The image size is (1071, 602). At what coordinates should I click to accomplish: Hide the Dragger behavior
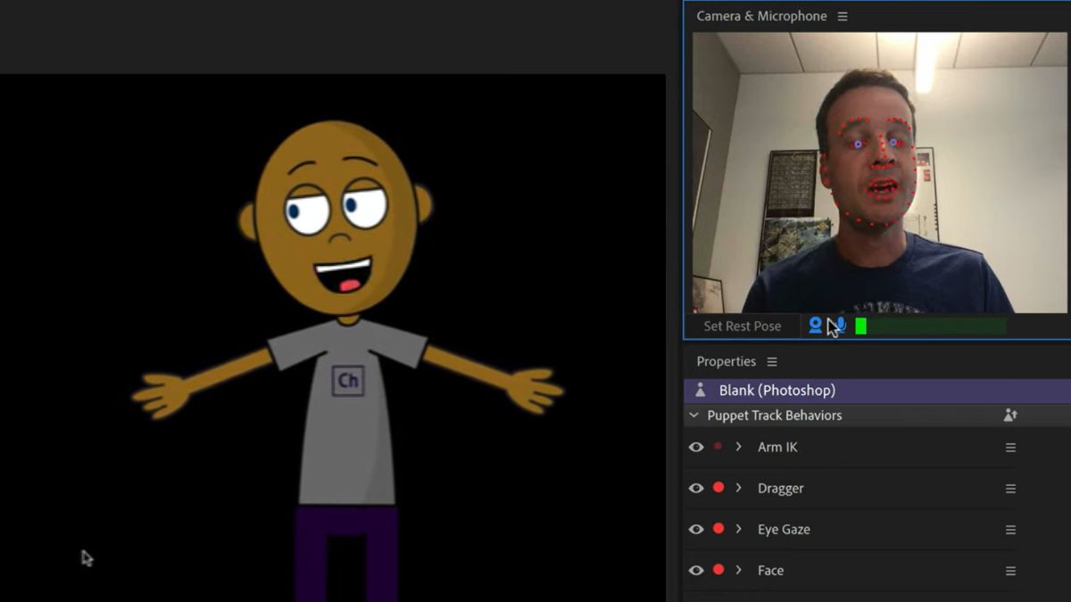click(696, 488)
